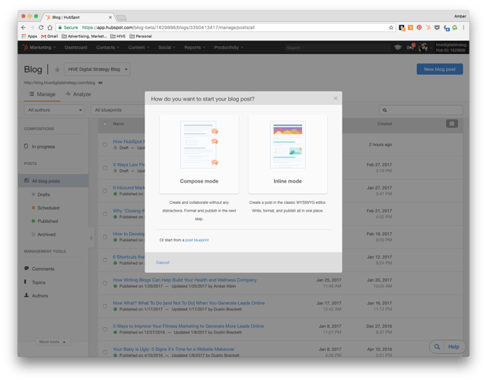Open the Gmail bookmark

pyautogui.click(x=49, y=37)
